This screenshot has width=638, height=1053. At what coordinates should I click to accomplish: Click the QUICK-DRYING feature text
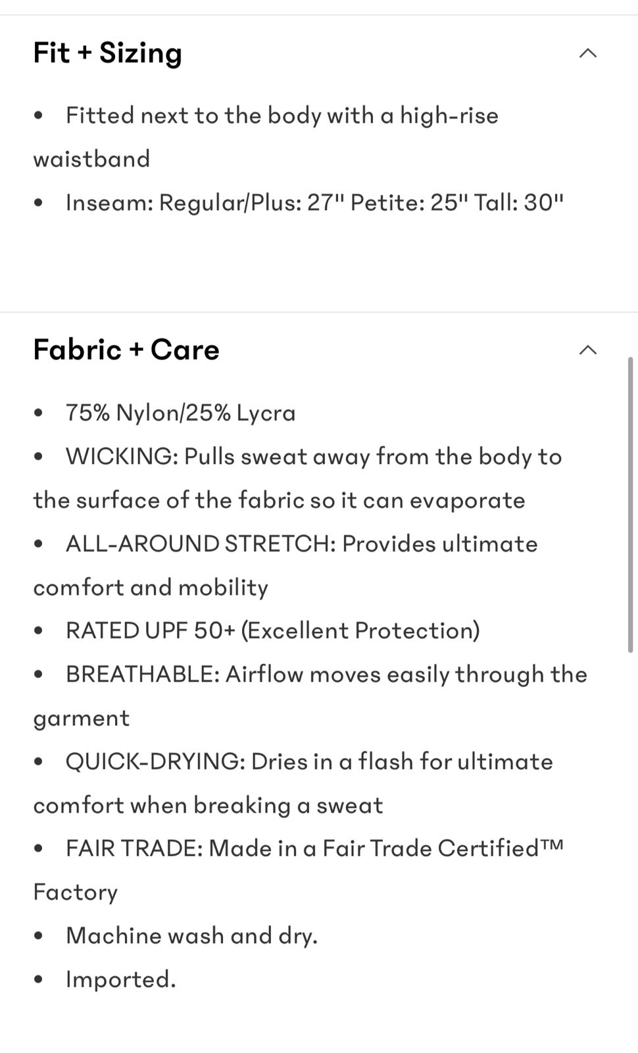coord(293,783)
